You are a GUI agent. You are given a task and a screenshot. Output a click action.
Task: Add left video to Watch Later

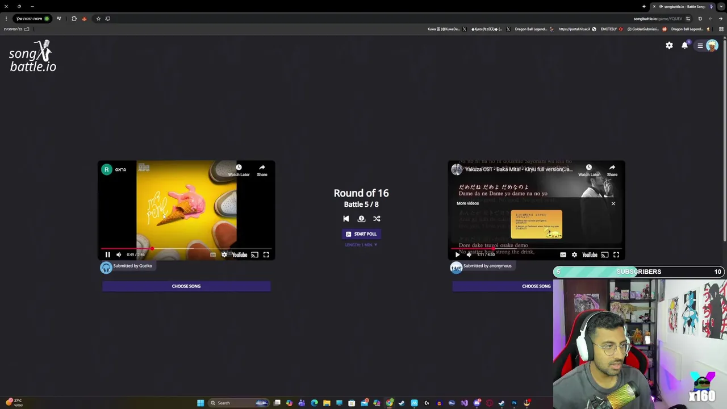coord(239,170)
